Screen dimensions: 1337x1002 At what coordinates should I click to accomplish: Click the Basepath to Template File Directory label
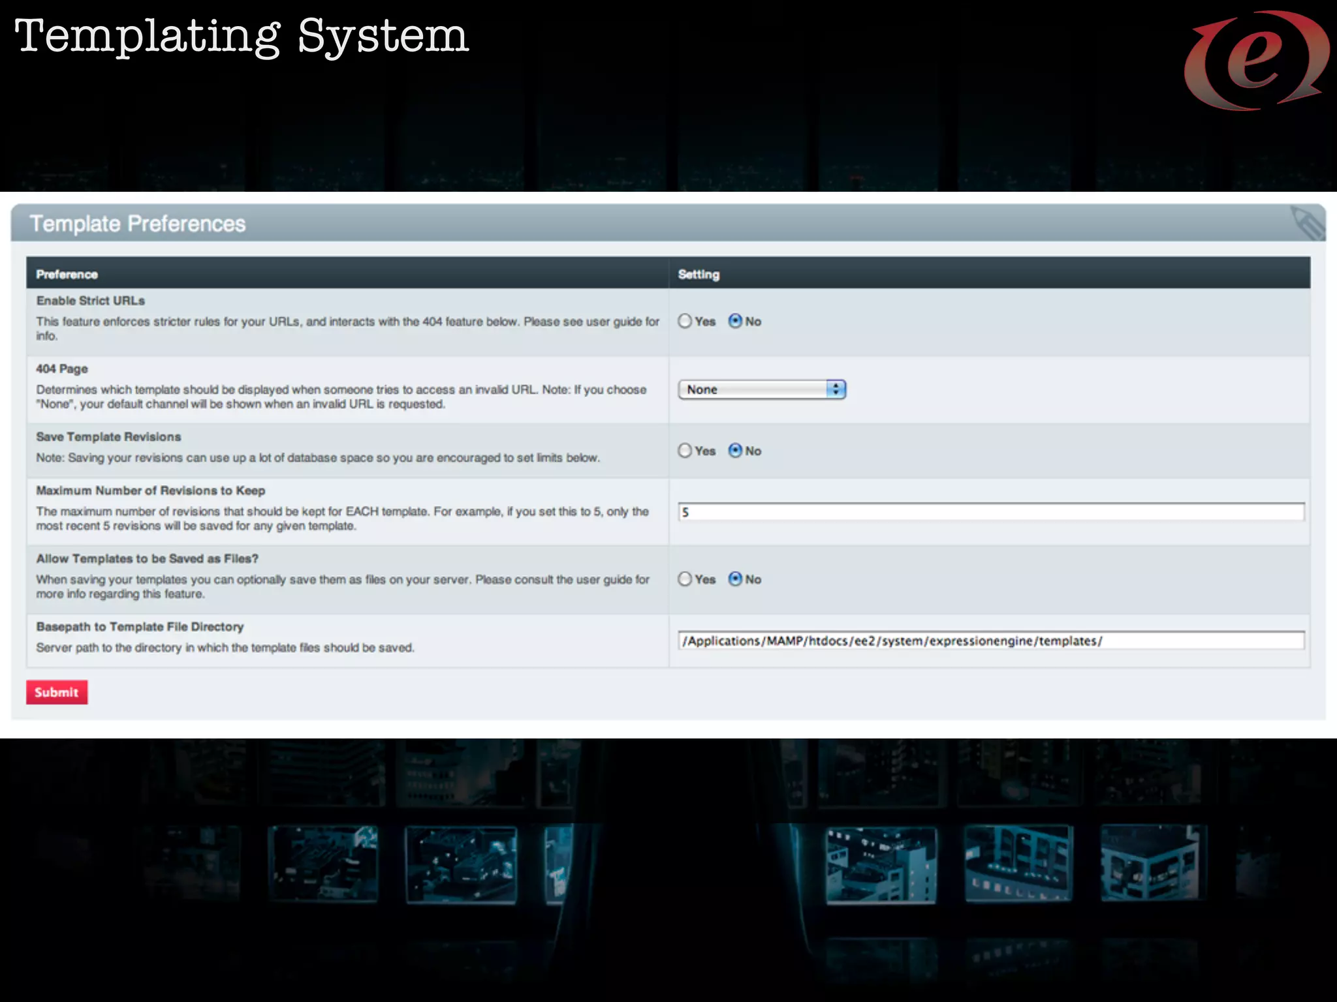[140, 627]
